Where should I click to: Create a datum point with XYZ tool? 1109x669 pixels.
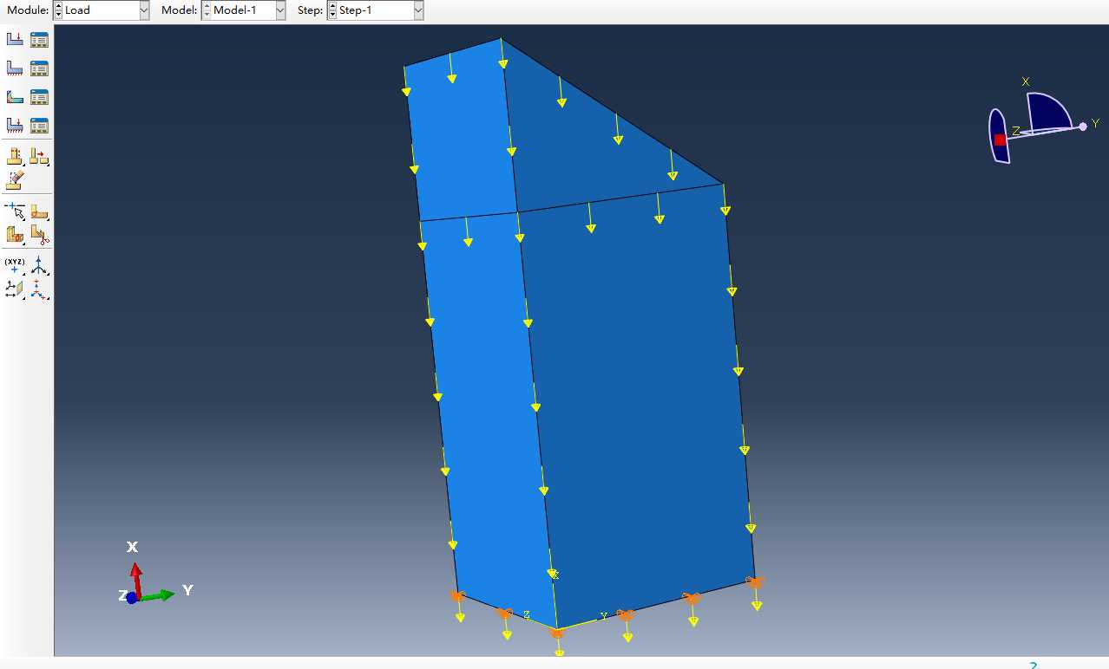(x=15, y=265)
